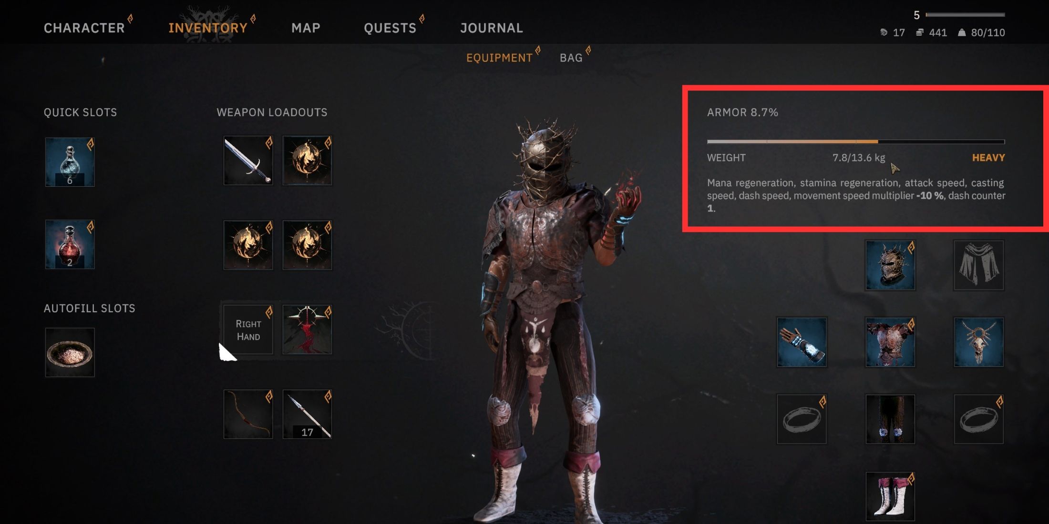Select the arrow slot with count 17
Viewport: 1049px width, 524px height.
tap(307, 414)
